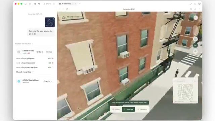215x121 pixels.
Task: Toggle the dark green round labels button
Action: (195, 45)
